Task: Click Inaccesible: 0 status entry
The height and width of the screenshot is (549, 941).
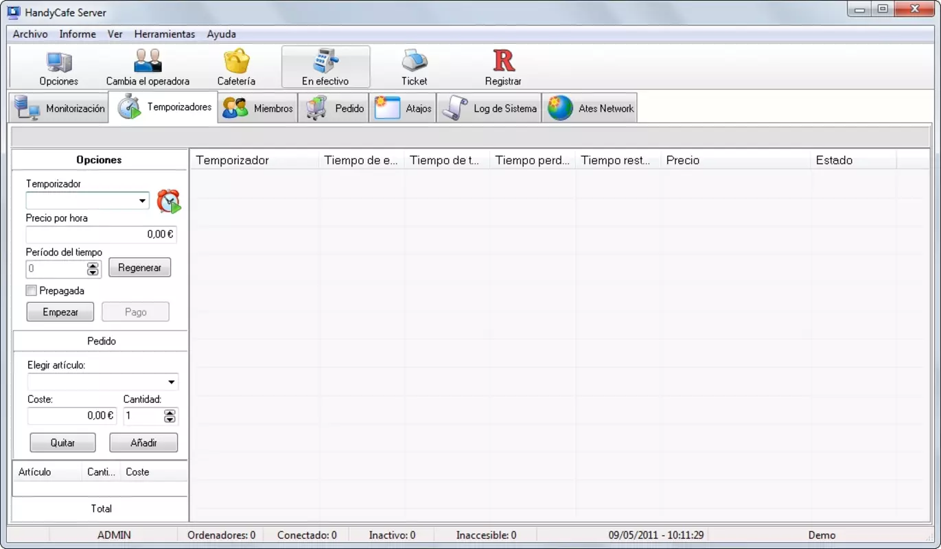Action: 486,535
